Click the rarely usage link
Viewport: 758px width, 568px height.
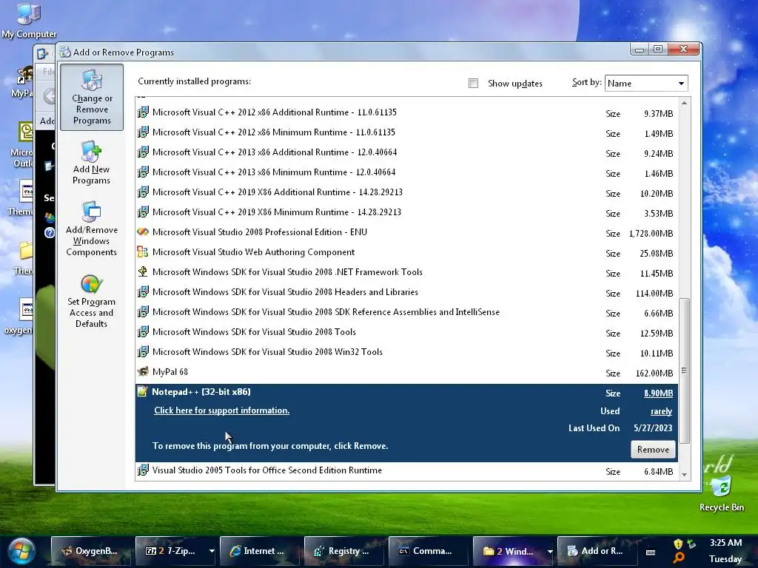pos(661,411)
